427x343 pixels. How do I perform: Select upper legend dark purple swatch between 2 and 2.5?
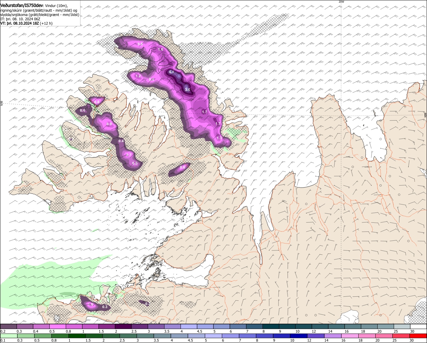click(x=123, y=326)
